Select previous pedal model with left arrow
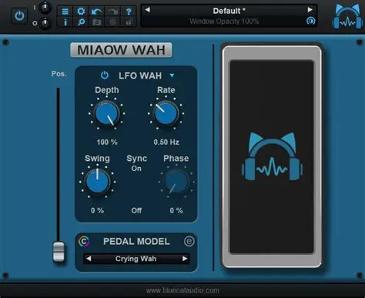365x298 pixels. (x=89, y=259)
